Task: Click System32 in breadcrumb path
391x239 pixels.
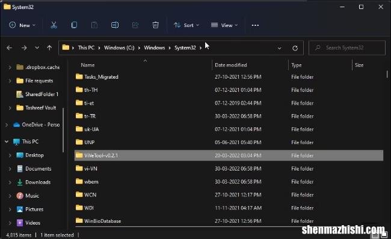Action: pos(185,47)
